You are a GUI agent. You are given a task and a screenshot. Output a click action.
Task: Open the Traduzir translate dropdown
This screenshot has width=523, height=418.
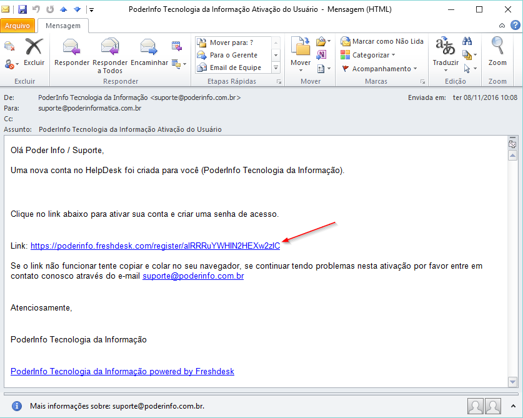(x=446, y=54)
